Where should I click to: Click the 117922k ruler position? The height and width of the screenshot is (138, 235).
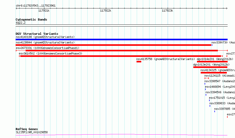point(106,11)
